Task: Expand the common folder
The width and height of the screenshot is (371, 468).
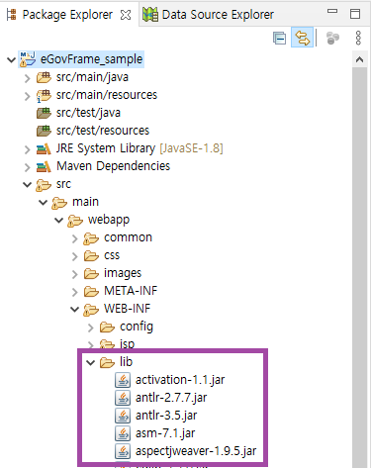Action: [x=75, y=238]
